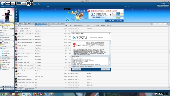
Task: Select the プレイリスト sidebar item
Action: (5, 29)
